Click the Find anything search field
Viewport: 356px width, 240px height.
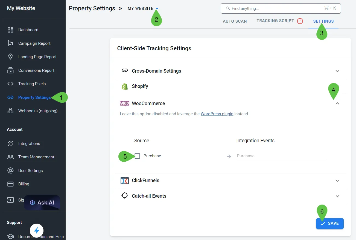tap(281, 8)
